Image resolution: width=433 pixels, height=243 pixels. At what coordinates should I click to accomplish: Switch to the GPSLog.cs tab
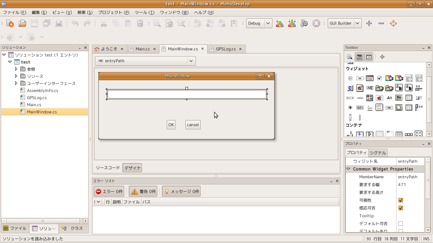[x=226, y=49]
